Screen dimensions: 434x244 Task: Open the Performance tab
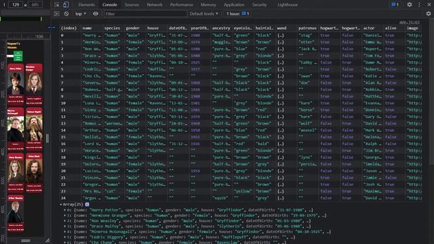tap(181, 5)
